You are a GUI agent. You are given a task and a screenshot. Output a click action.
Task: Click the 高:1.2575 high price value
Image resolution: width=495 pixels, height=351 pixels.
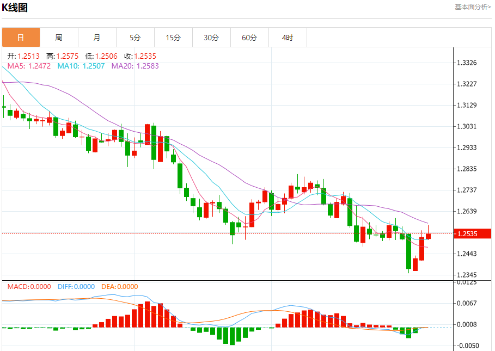(63, 56)
